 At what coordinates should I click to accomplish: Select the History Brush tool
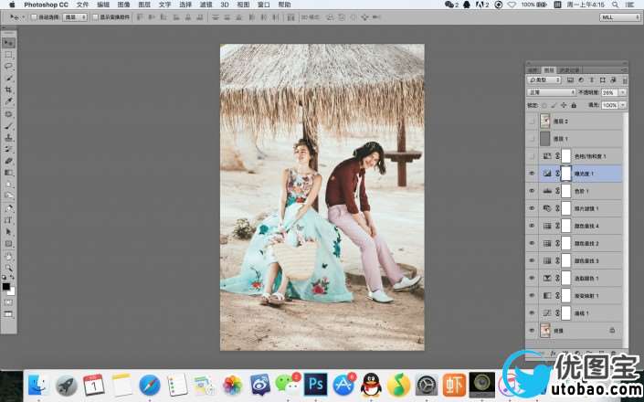(8, 149)
